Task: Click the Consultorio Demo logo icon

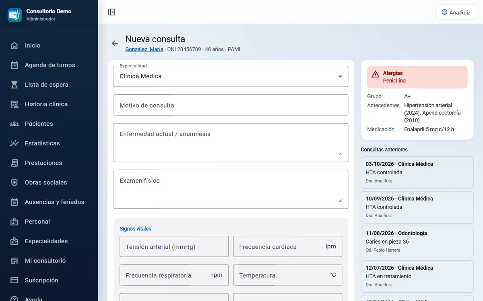Action: pyautogui.click(x=15, y=15)
